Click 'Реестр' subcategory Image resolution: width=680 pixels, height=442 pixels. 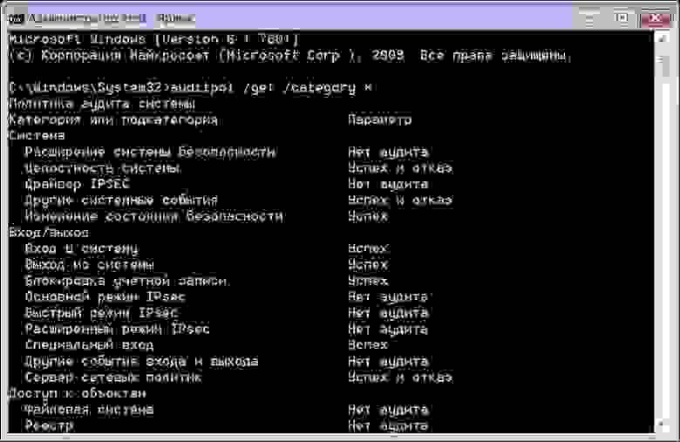pos(49,426)
